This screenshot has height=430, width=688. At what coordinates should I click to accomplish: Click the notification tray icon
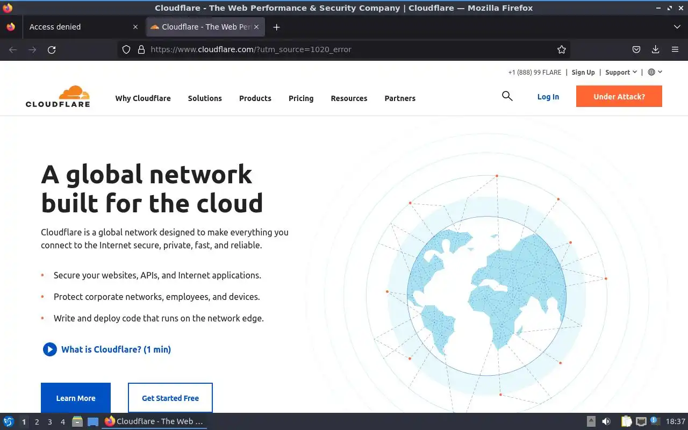[655, 421]
